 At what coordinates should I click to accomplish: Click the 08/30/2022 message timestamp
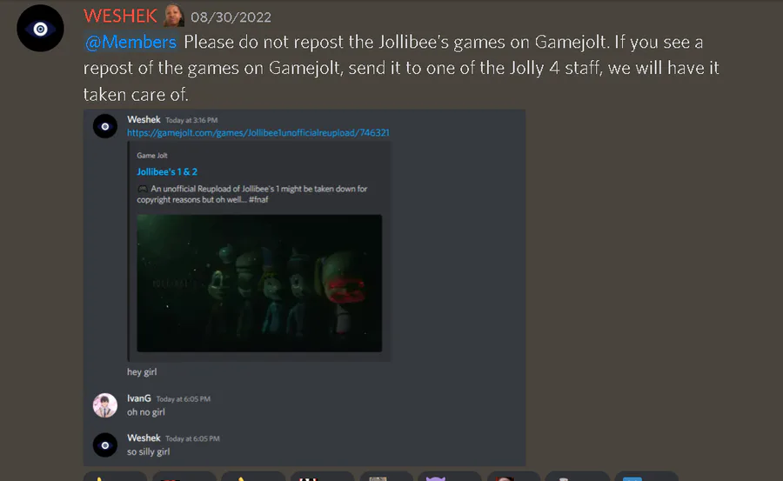(231, 17)
